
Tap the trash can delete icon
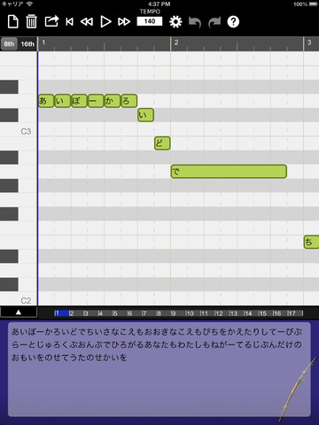pyautogui.click(x=31, y=21)
